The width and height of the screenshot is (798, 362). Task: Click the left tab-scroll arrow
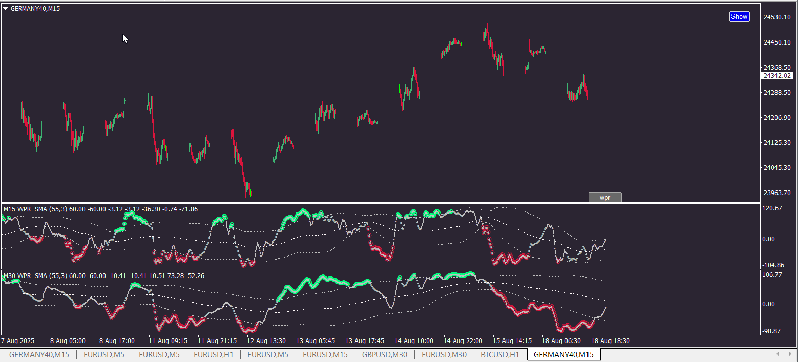[778, 354]
